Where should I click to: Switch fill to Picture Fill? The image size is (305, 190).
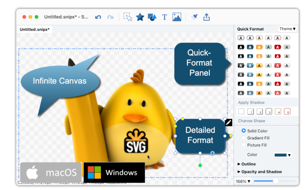[x=243, y=145]
